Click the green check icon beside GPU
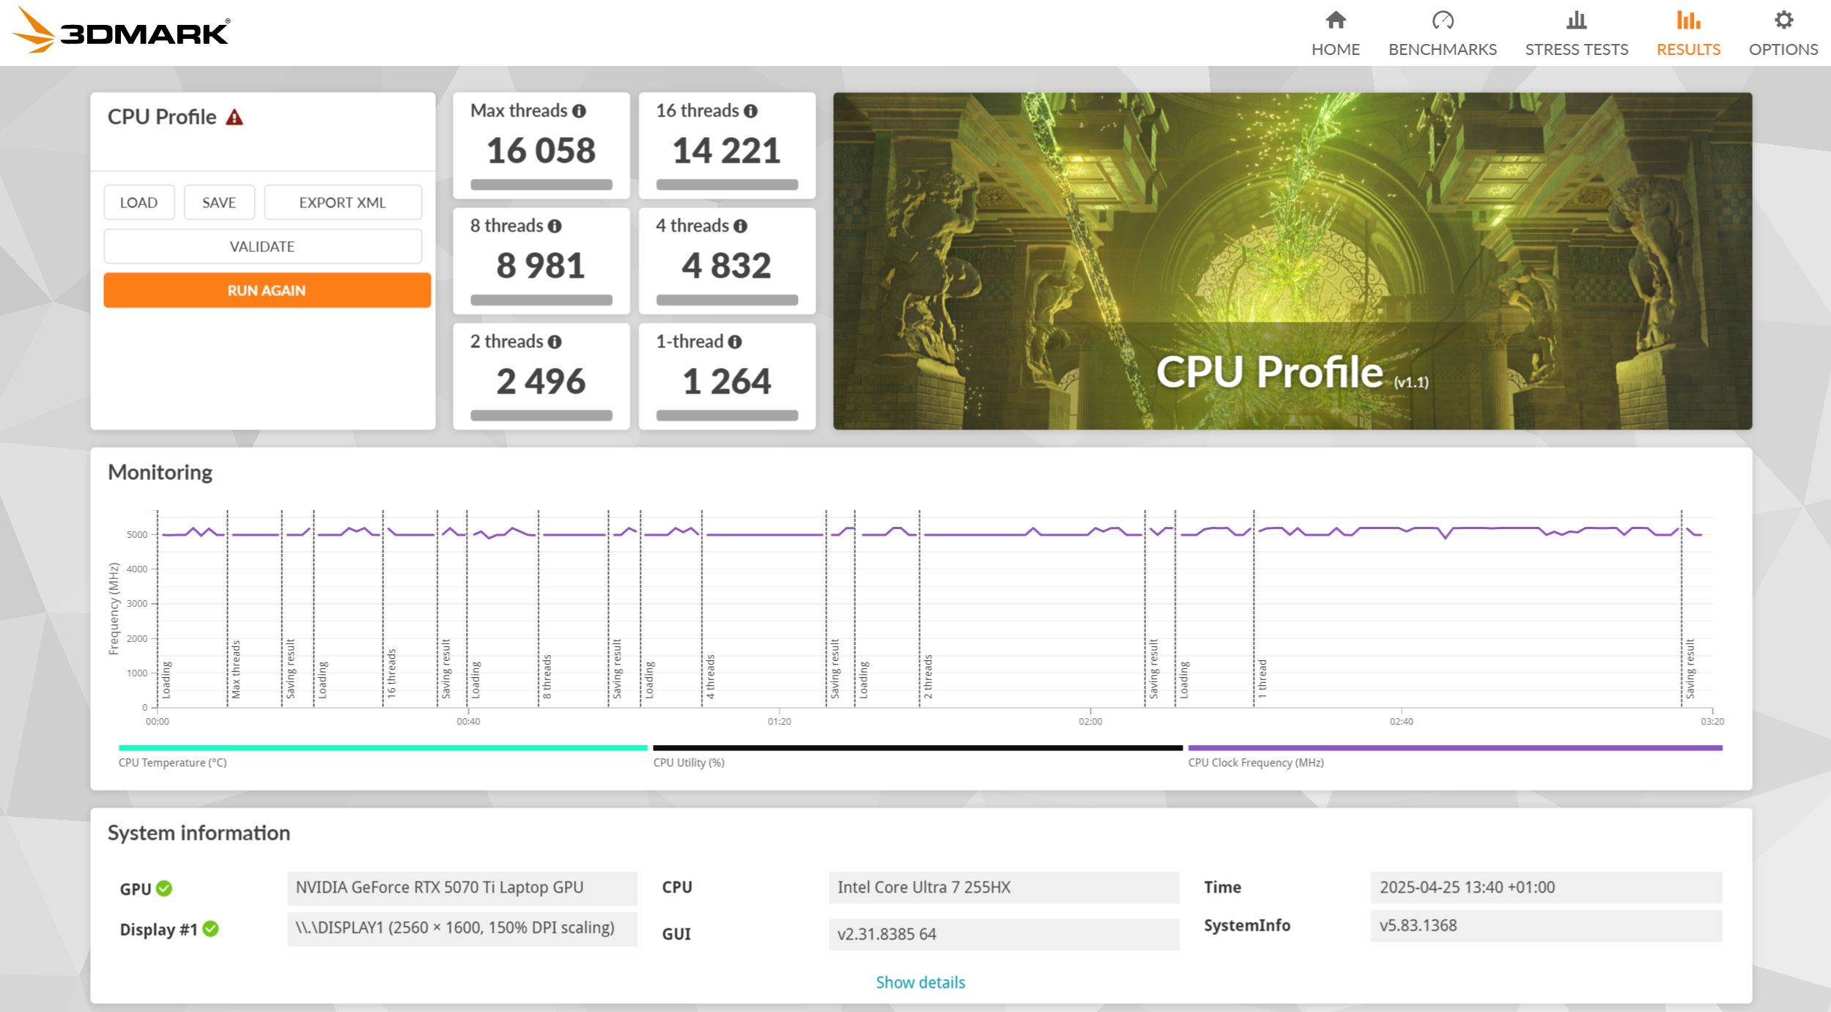Viewport: 1831px width, 1012px height. coord(164,888)
